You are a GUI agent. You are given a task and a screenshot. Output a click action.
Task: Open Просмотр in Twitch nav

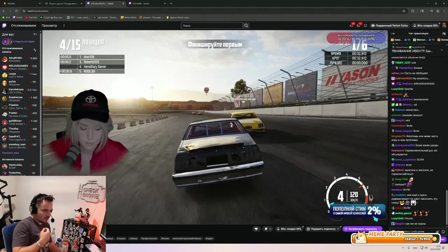(x=49, y=26)
